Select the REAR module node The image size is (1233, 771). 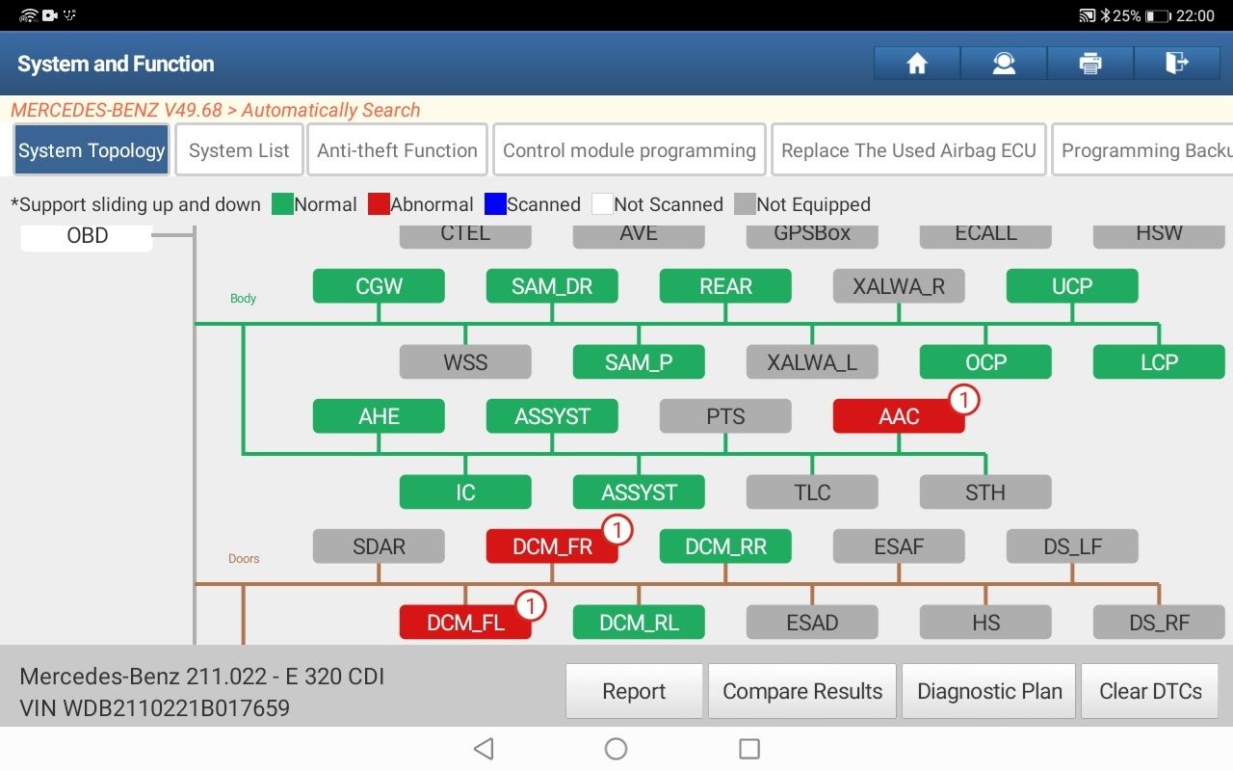point(725,286)
